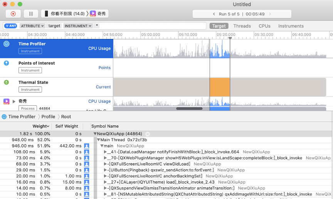Expand QXSuspendViewDismissTransitionAnimator animateTransition row

pos(105,188)
